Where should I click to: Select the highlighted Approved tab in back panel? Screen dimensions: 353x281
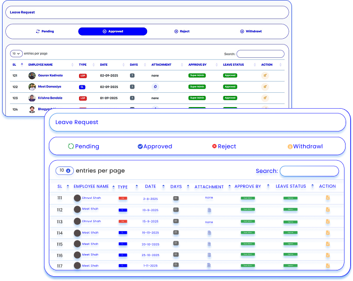click(x=113, y=31)
